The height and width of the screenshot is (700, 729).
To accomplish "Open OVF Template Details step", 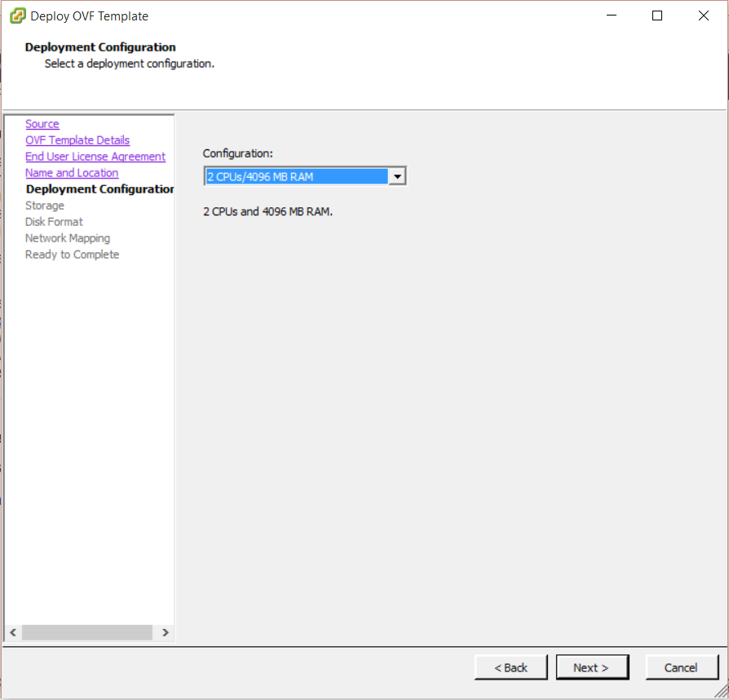I will 77,140.
